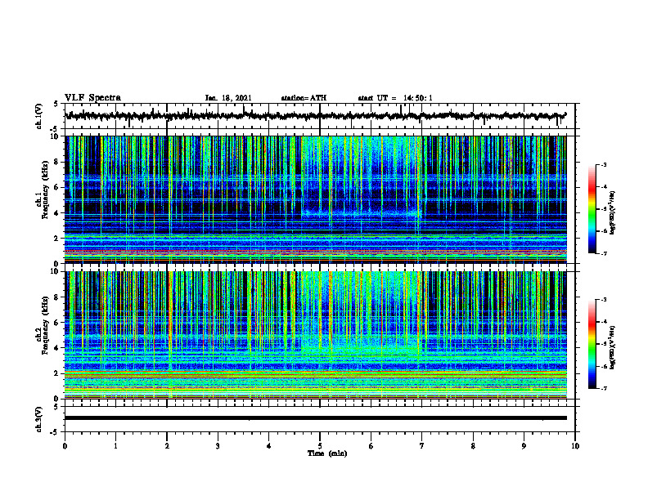
Task: Click time axis tick label "4"
Action: [x=269, y=446]
